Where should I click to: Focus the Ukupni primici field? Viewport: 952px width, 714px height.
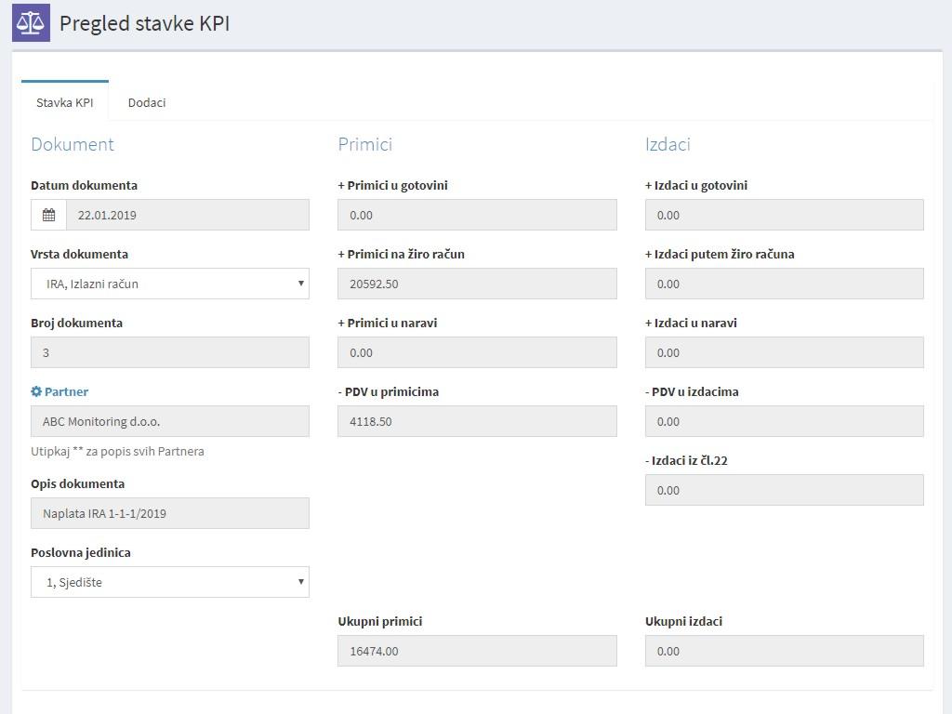pos(477,651)
